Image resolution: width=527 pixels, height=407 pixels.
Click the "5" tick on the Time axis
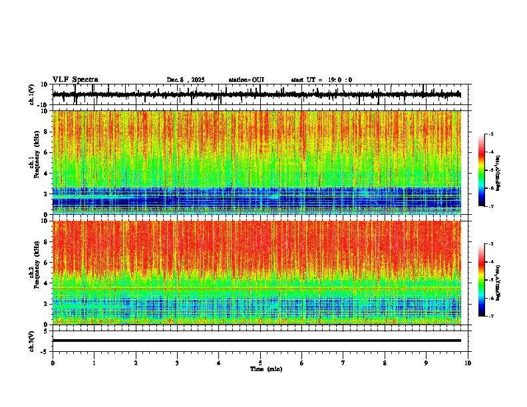click(x=260, y=363)
